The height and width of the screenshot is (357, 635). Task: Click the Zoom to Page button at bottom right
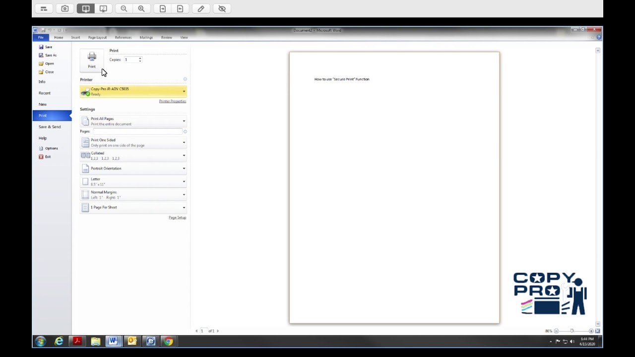tap(597, 331)
